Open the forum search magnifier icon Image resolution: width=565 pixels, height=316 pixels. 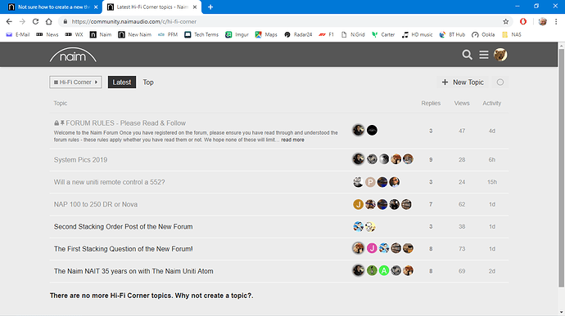coord(467,55)
